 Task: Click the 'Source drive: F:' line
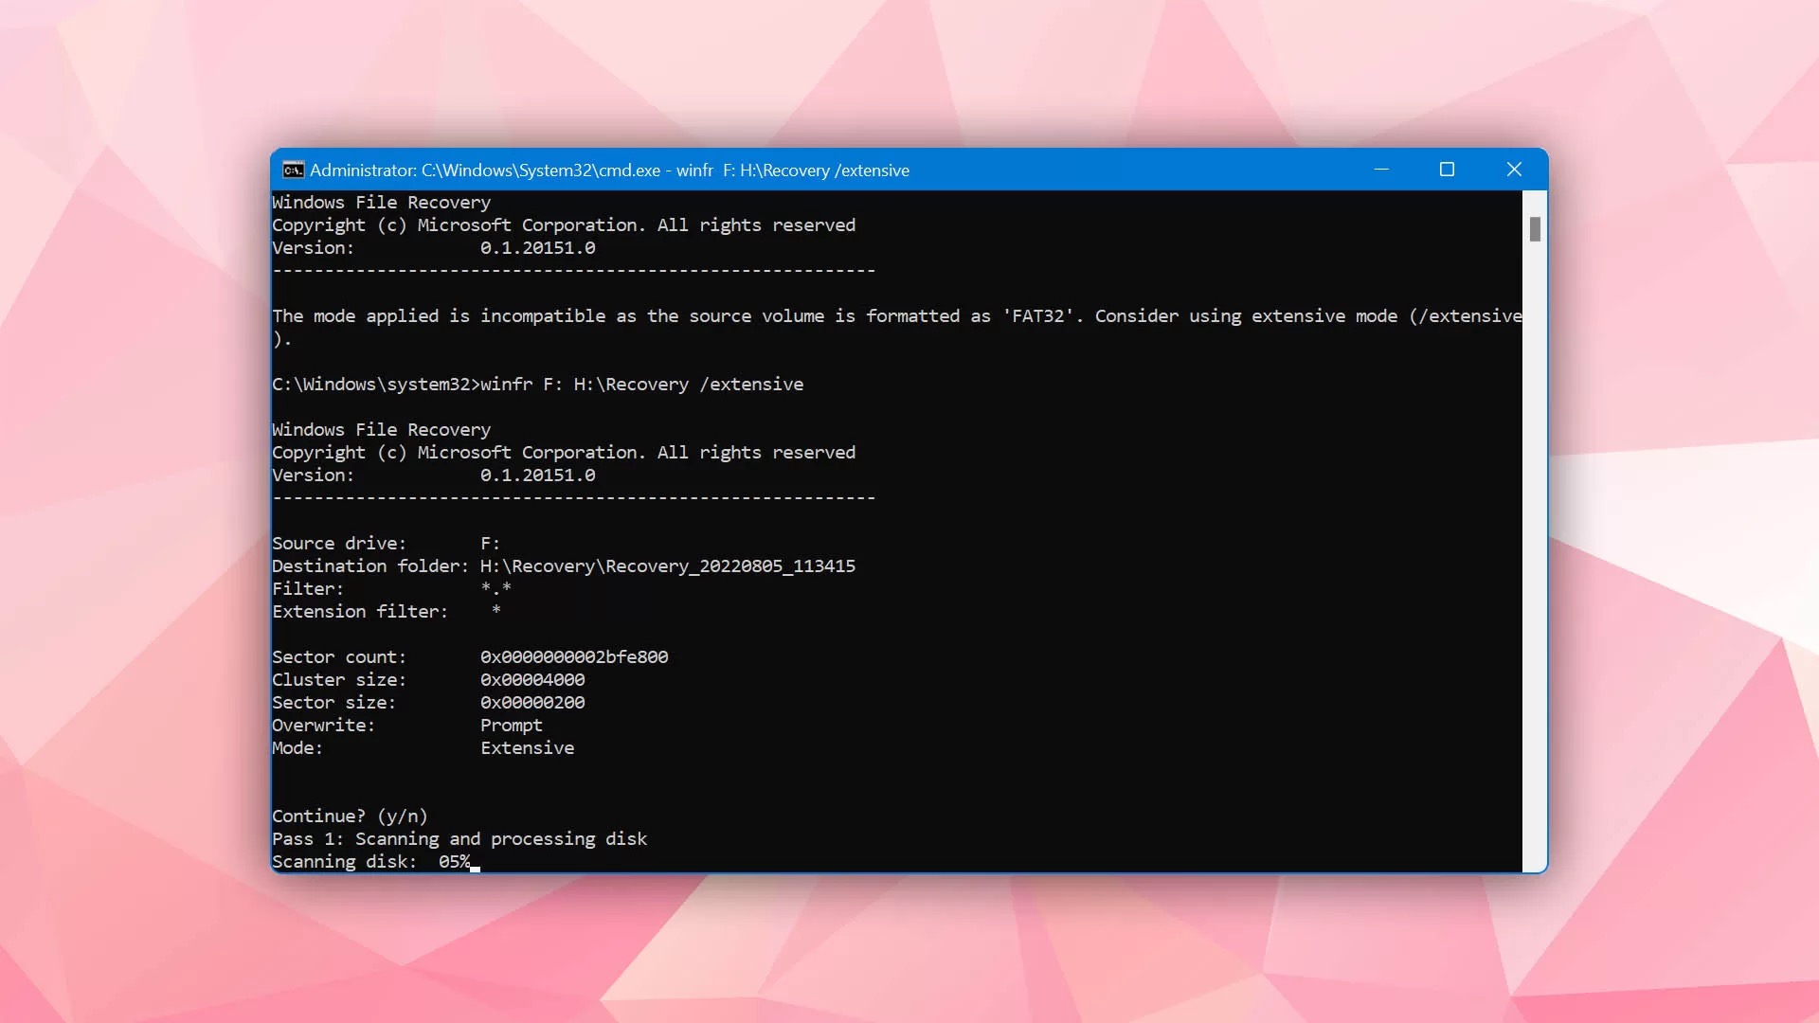[386, 543]
